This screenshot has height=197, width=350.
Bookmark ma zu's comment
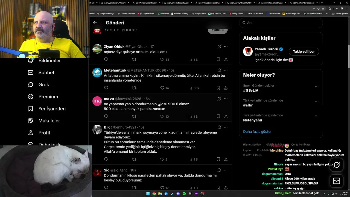[218, 116]
